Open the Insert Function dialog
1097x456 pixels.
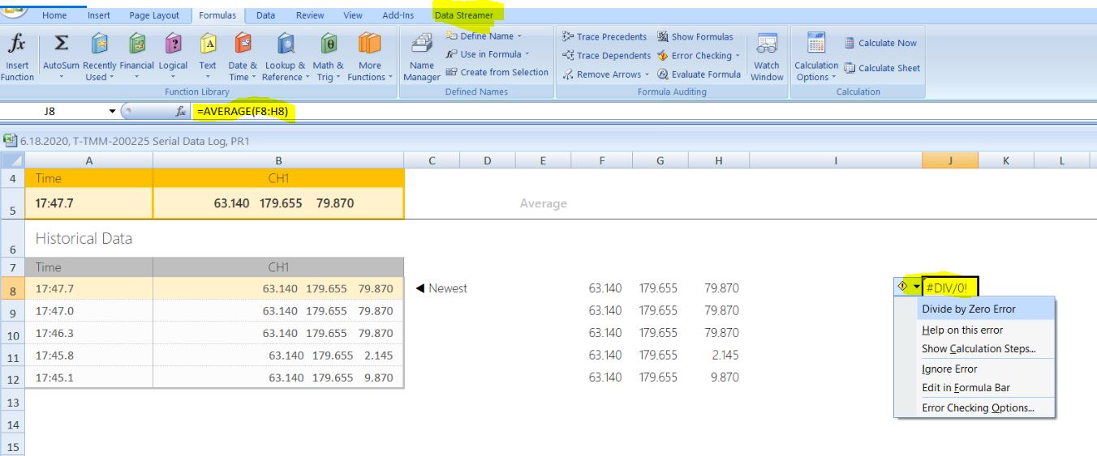(x=17, y=57)
